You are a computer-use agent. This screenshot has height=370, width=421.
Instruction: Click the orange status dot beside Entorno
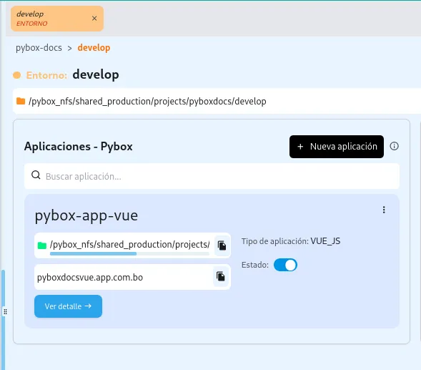coord(17,75)
